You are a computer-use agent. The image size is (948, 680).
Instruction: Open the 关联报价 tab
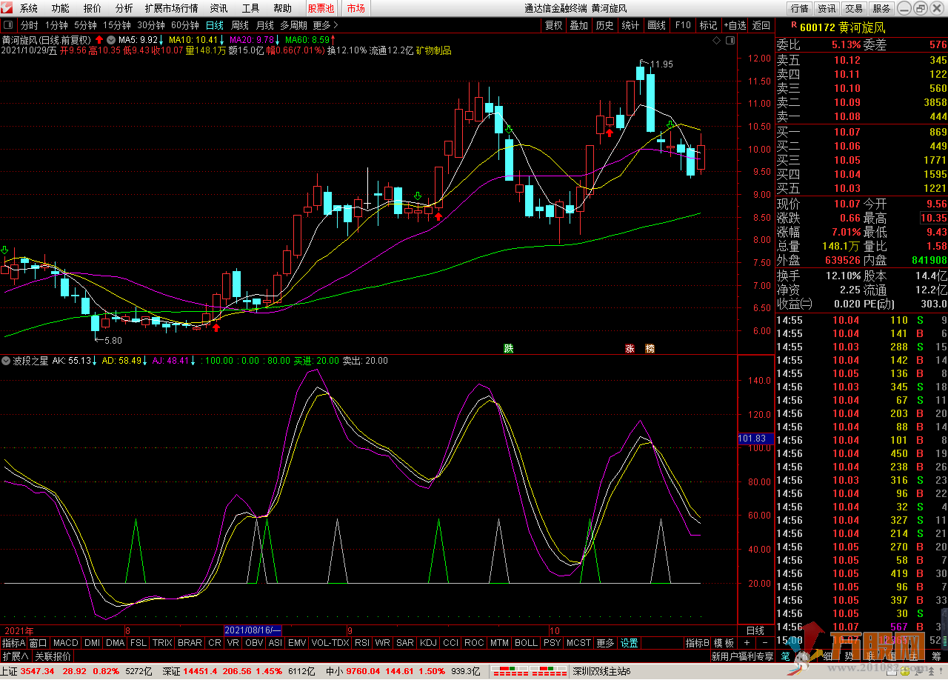(53, 656)
